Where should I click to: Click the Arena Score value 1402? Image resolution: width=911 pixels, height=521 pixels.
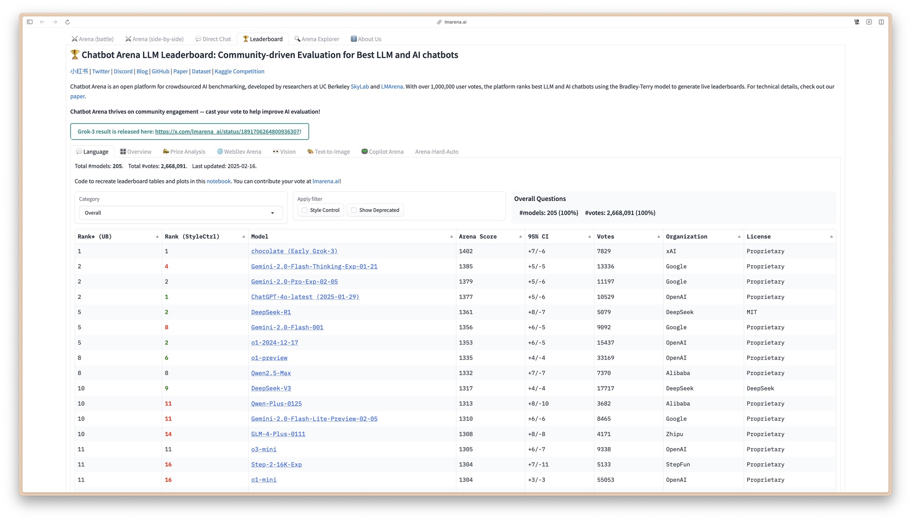[x=466, y=251]
